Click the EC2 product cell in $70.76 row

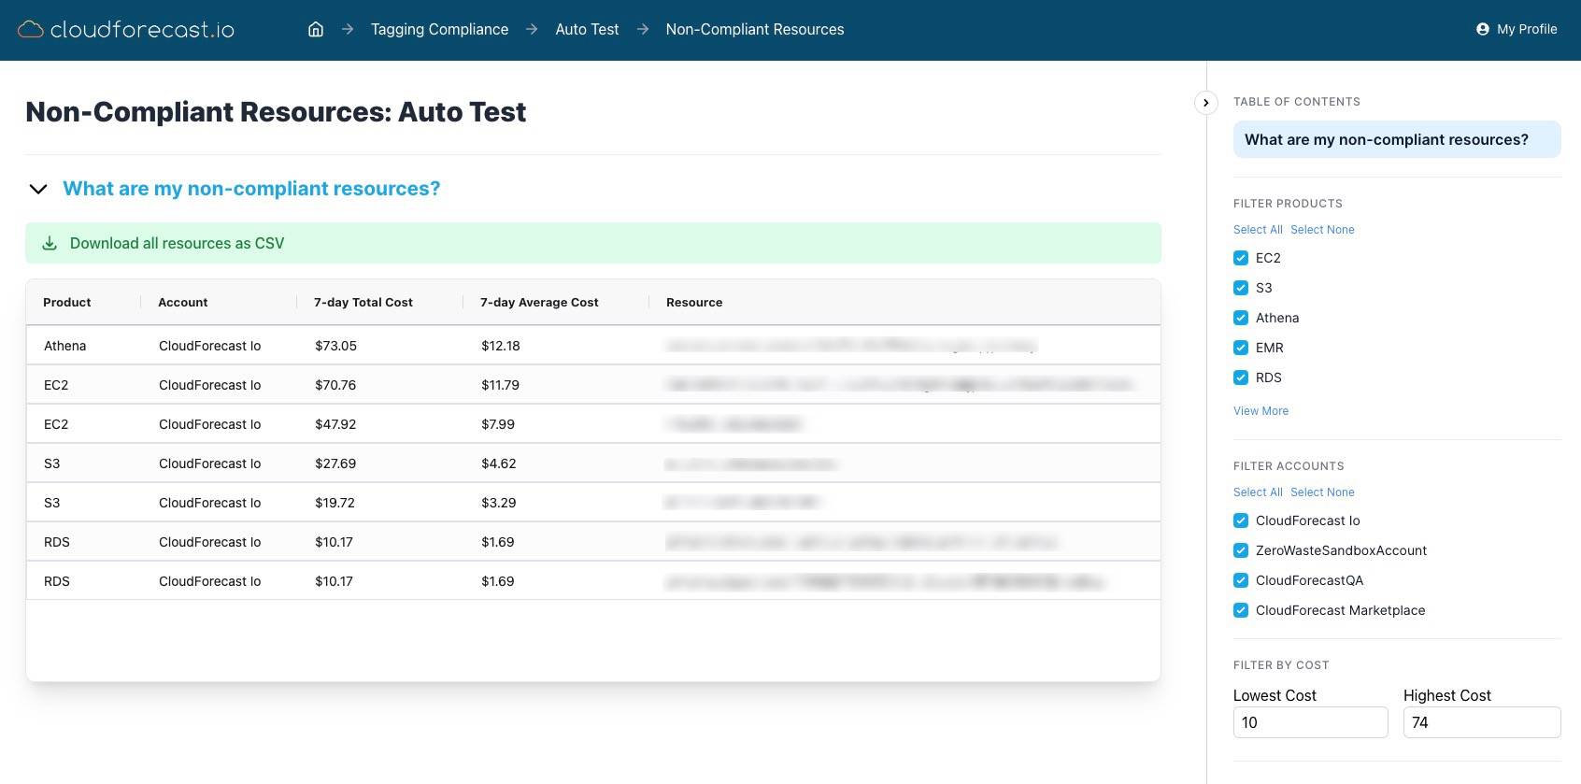(56, 385)
